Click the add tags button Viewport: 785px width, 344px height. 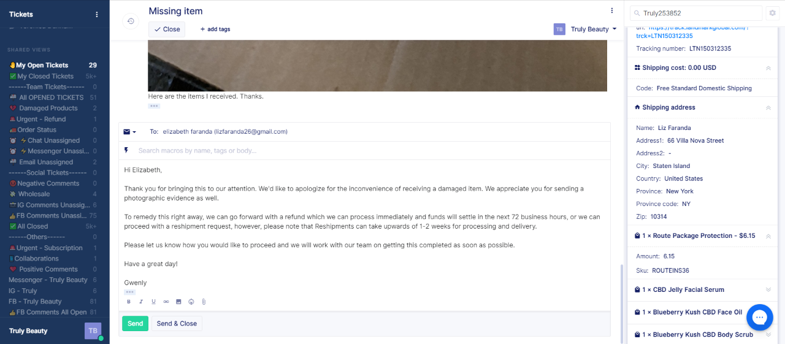tap(215, 29)
